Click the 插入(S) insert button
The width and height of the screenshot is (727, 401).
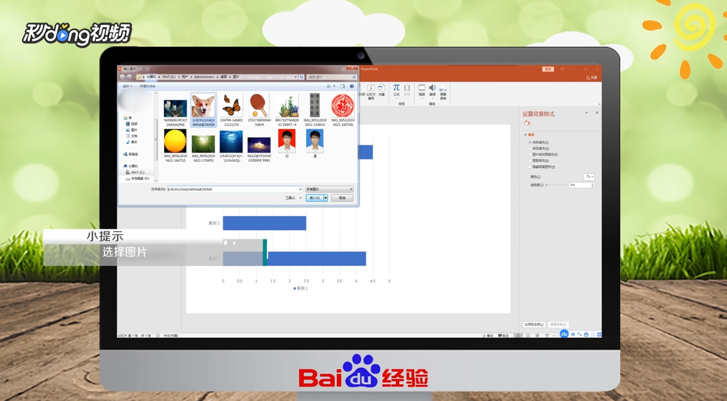[x=314, y=198]
